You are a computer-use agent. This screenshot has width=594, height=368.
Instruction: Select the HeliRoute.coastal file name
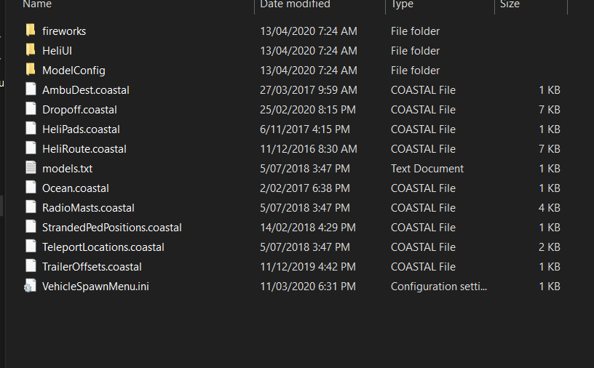coord(84,149)
